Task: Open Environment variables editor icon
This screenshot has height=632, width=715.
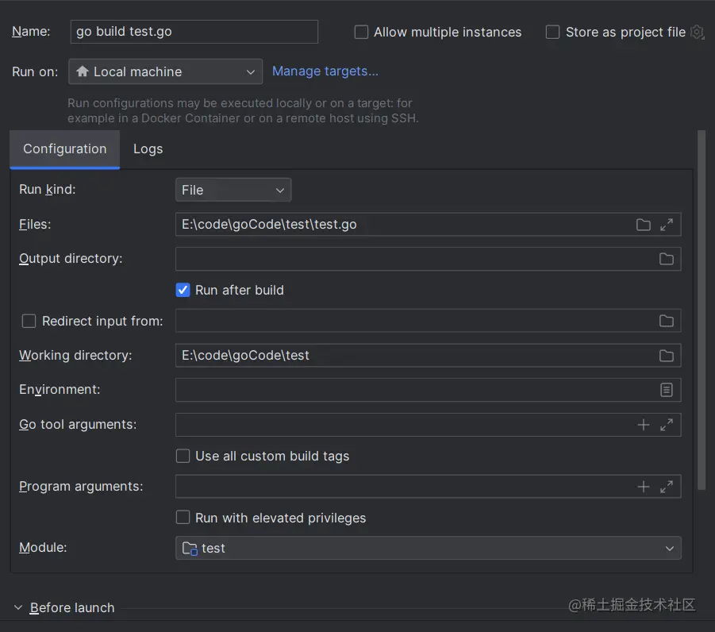Action: click(x=667, y=390)
